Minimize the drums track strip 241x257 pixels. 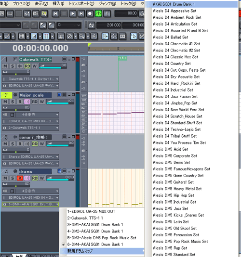pyautogui.click(x=69, y=172)
